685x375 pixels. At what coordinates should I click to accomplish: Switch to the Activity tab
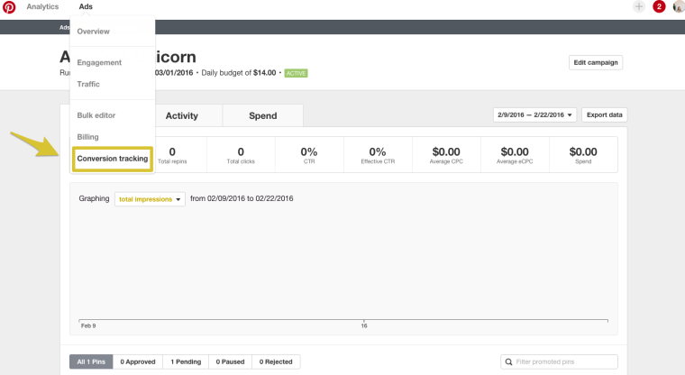pos(181,115)
